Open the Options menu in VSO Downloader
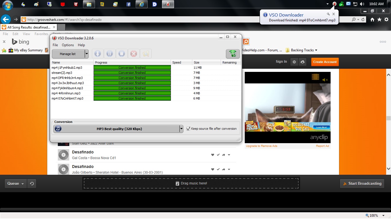Viewport: 391px width, 219px height. 68,45
